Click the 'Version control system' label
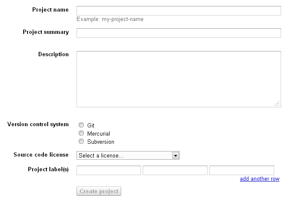294x203 pixels. [38, 124]
